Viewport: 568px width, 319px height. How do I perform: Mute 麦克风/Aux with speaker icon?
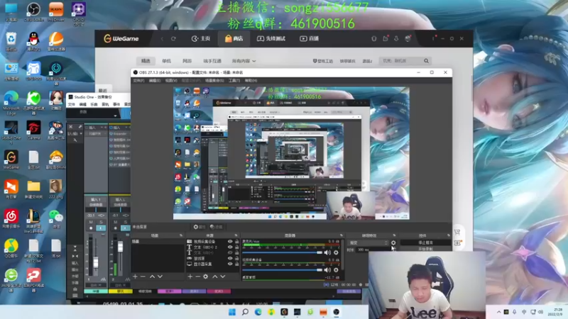[327, 252]
